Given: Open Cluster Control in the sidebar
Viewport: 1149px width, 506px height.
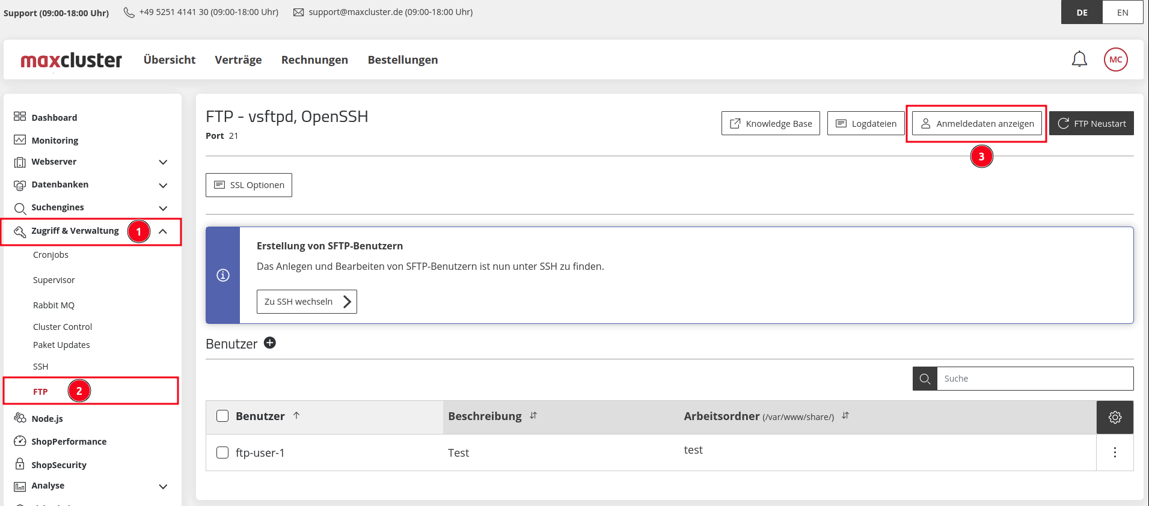Looking at the screenshot, I should (63, 327).
